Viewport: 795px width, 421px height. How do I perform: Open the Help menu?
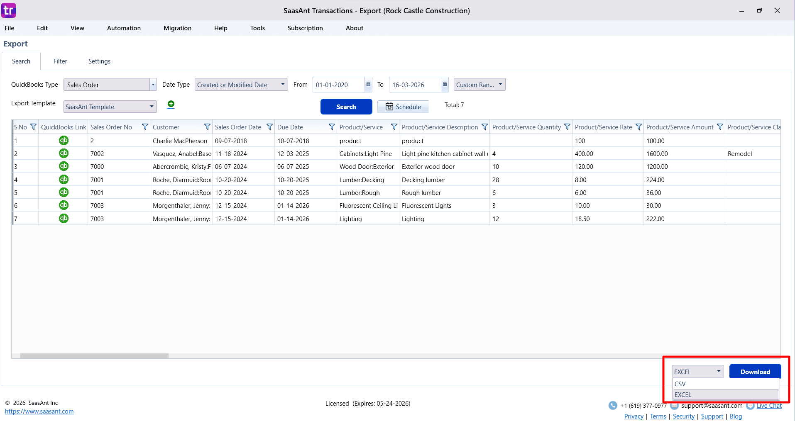point(221,28)
